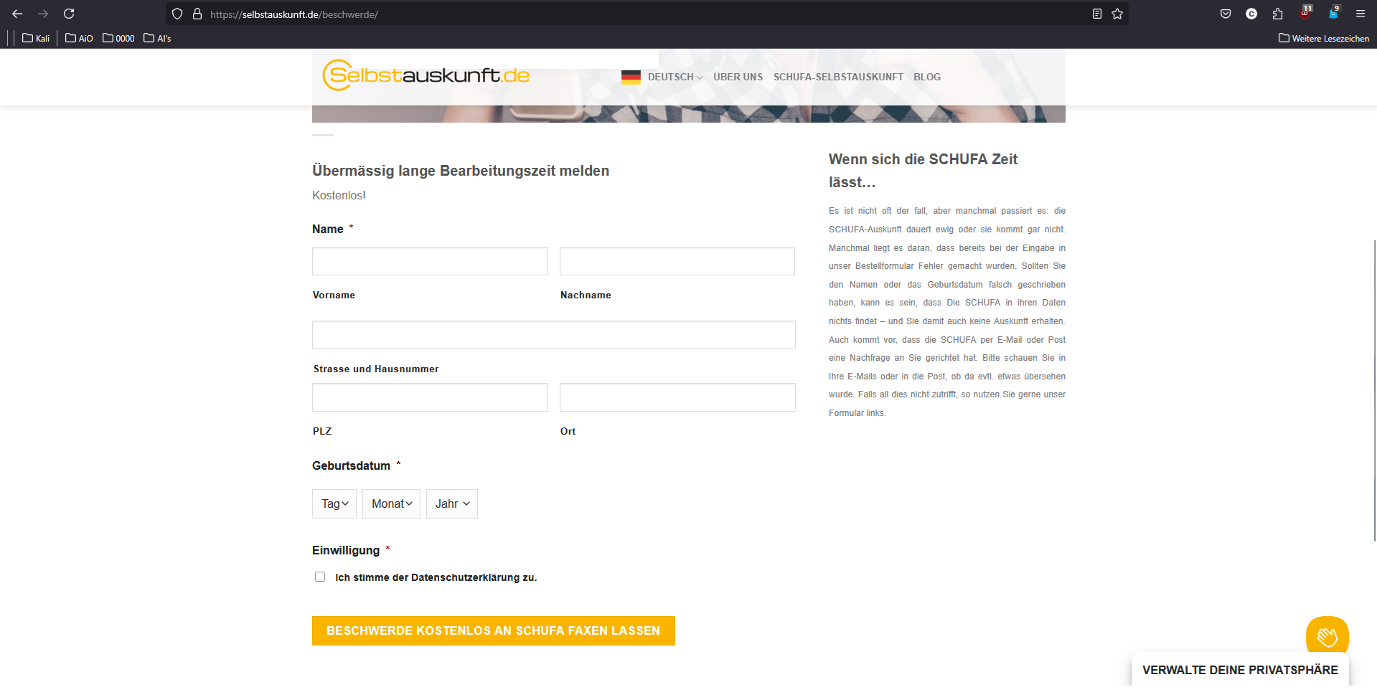Submit with Beschwerde kostenlos an SCHUFA faxen lassen

[x=494, y=630]
